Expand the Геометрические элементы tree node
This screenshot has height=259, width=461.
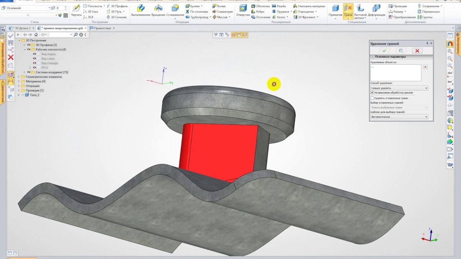click(19, 77)
